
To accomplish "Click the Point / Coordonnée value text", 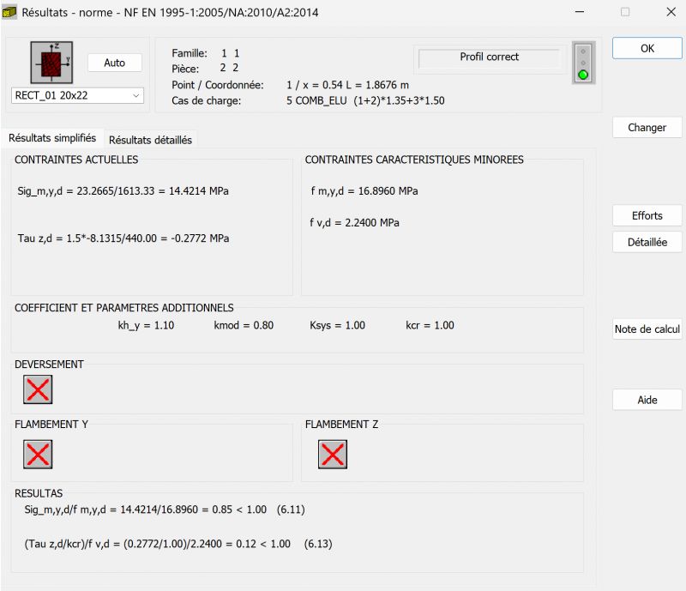I will click(x=348, y=85).
